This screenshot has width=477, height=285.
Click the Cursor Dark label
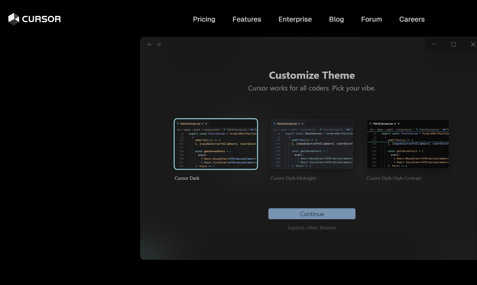pyautogui.click(x=187, y=178)
